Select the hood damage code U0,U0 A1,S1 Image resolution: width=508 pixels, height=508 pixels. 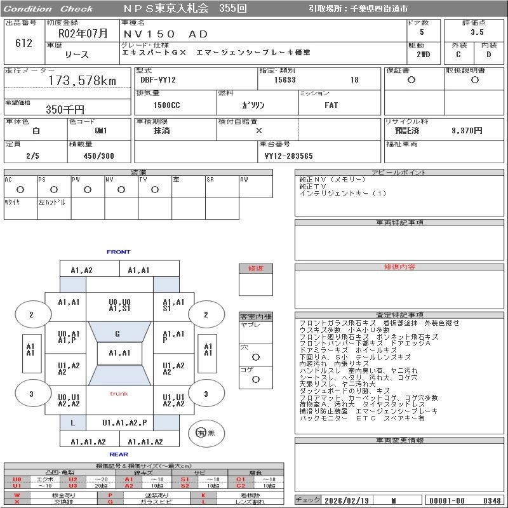coord(119,305)
